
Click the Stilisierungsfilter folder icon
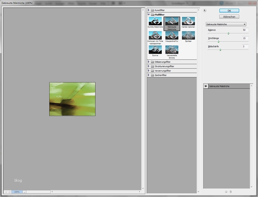point(152,62)
